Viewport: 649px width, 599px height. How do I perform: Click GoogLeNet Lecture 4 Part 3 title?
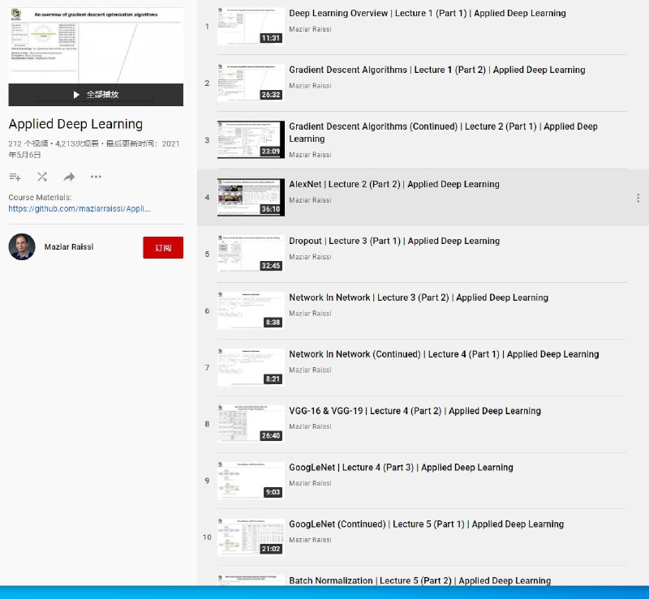[401, 467]
